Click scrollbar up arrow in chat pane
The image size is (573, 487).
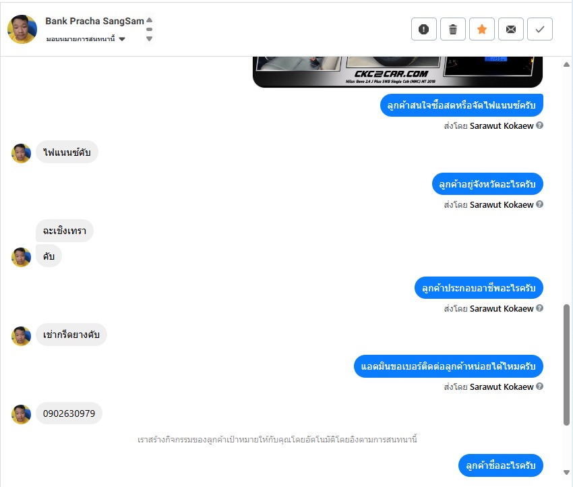click(x=566, y=64)
